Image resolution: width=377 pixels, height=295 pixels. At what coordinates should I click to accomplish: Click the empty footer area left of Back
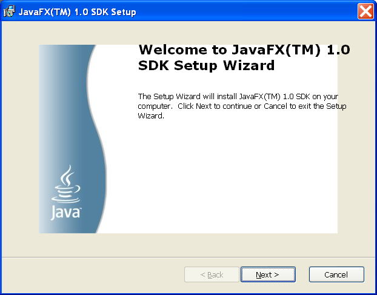[x=91, y=274]
